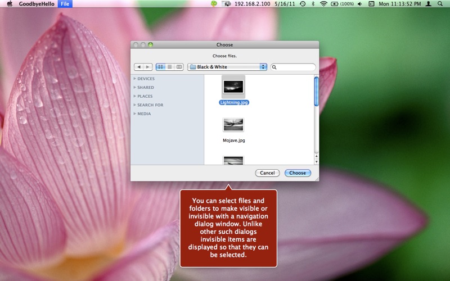Viewport: 450px width, 281px height.
Task: Open the Wi-Fi status menu
Action: pos(323,4)
